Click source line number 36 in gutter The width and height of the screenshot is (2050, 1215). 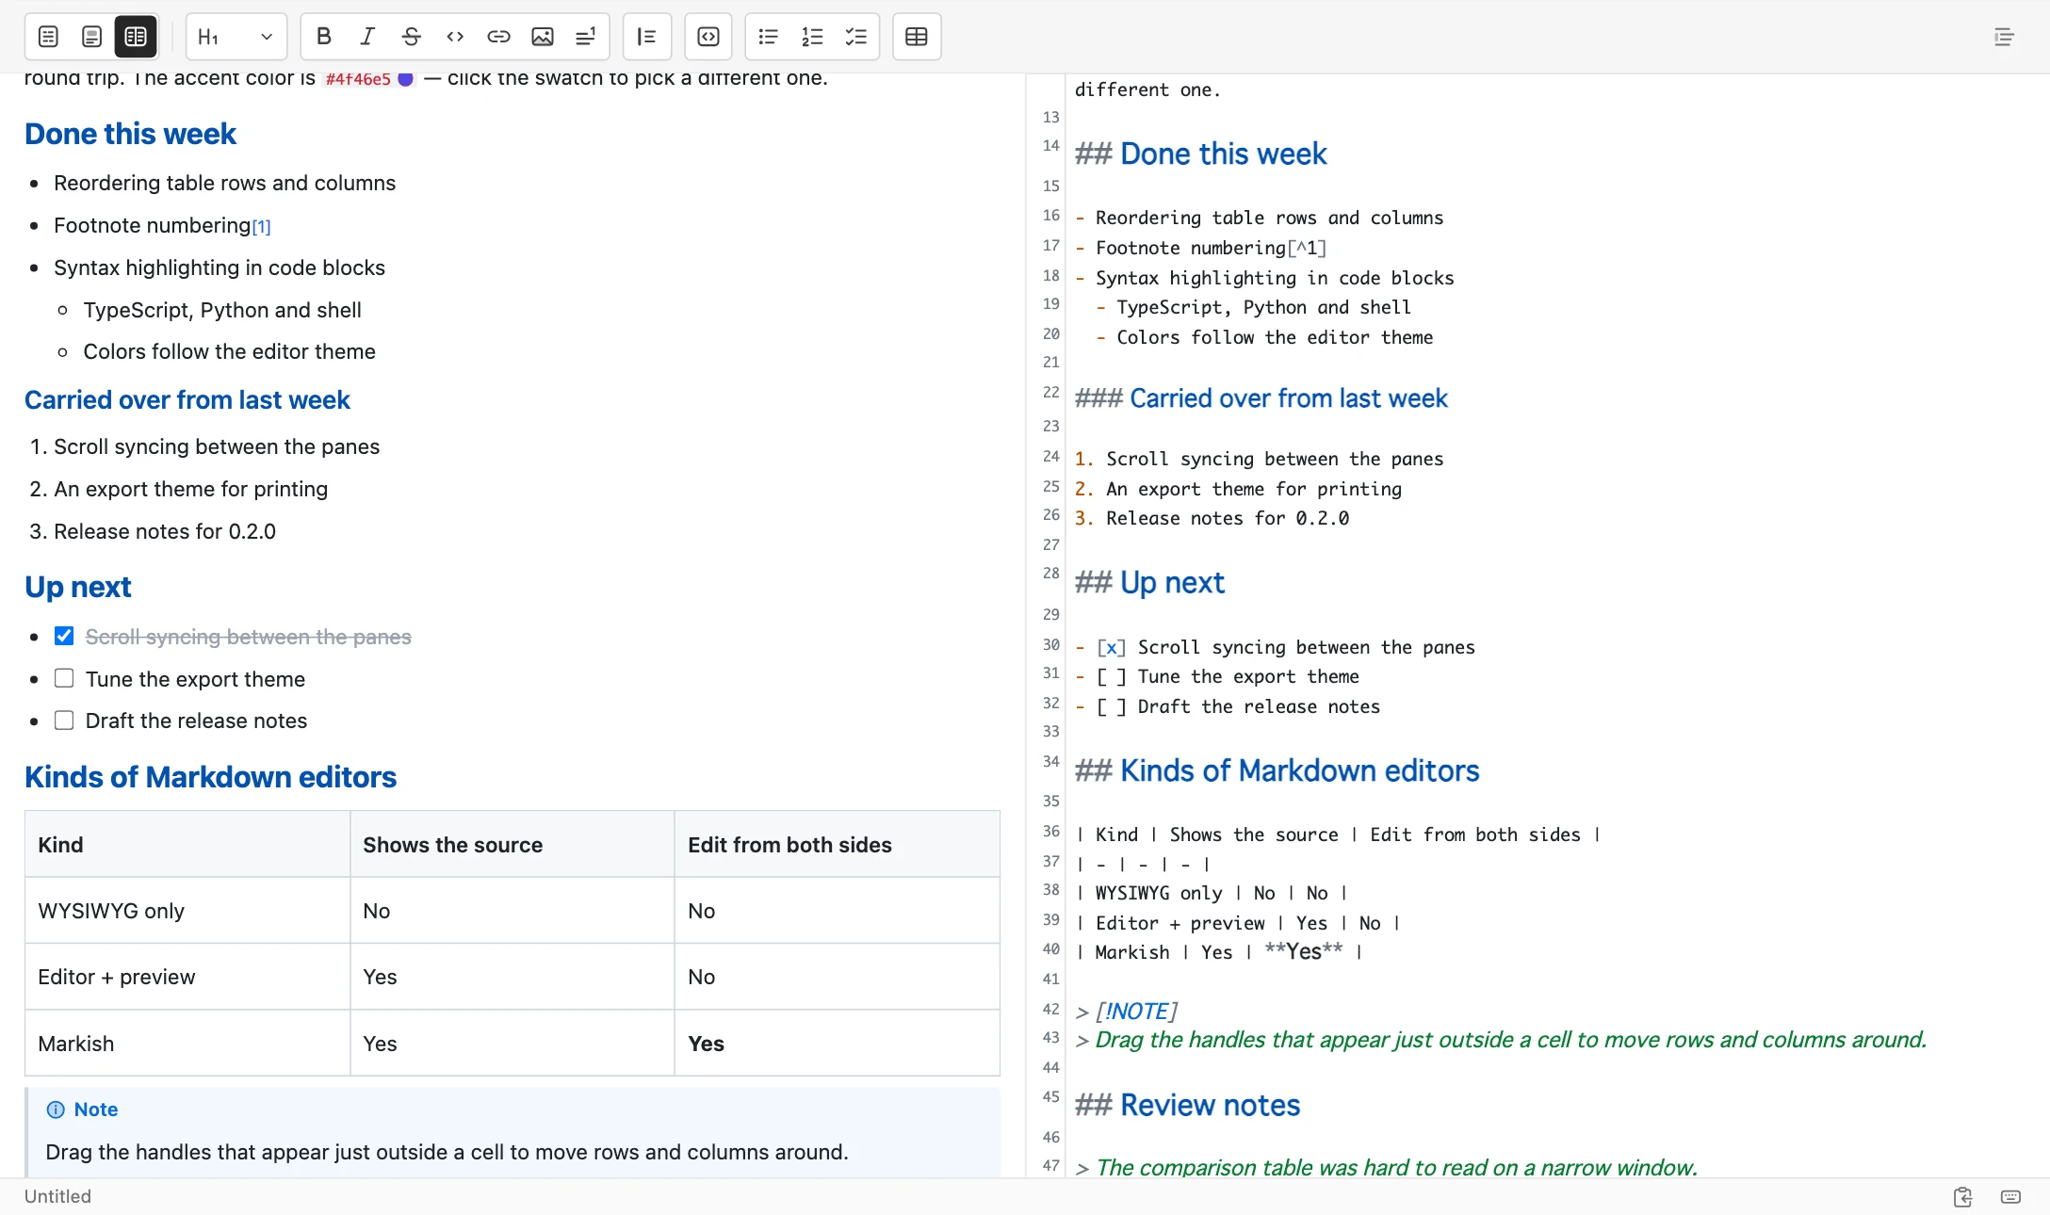[x=1050, y=832]
